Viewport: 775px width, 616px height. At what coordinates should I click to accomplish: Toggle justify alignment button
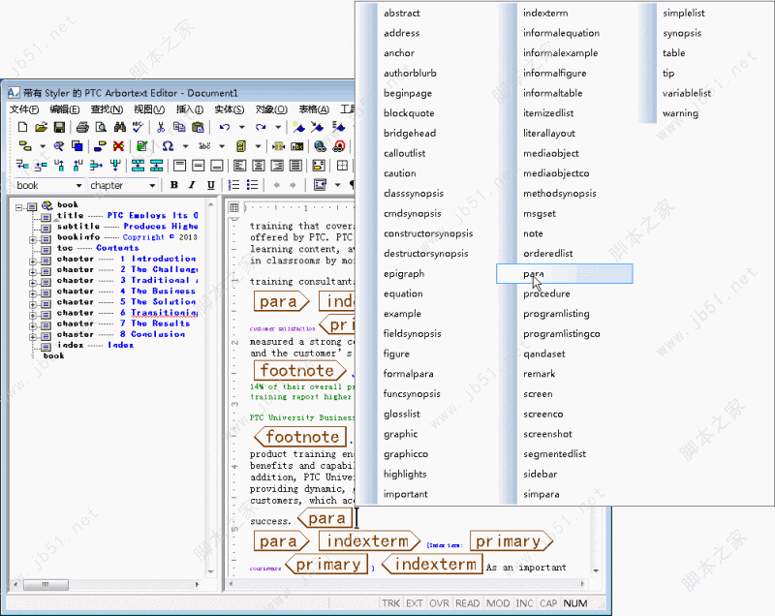[x=295, y=166]
